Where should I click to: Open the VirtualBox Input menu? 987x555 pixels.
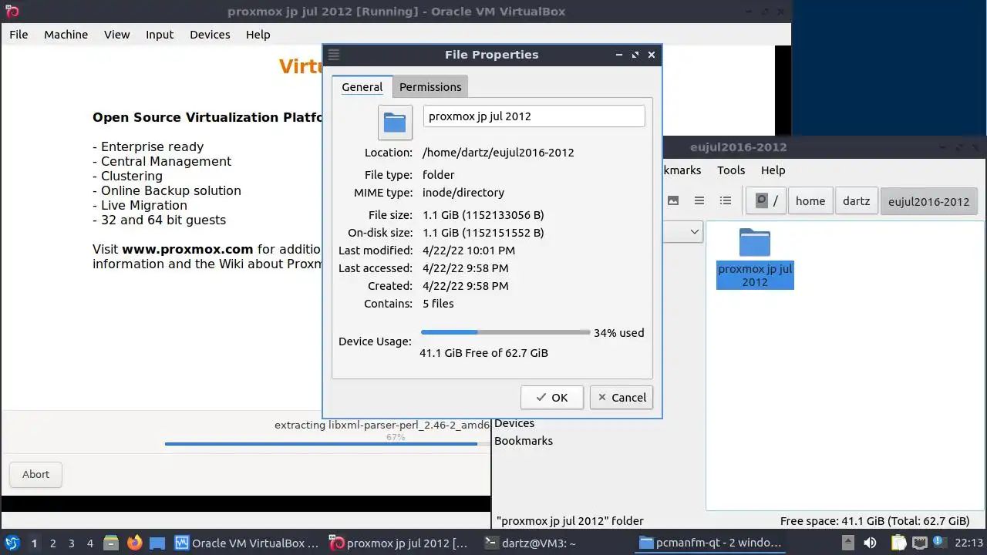pos(160,35)
